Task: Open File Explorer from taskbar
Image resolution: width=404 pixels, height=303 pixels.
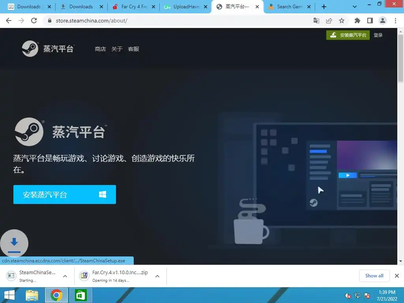Action: coord(32,295)
